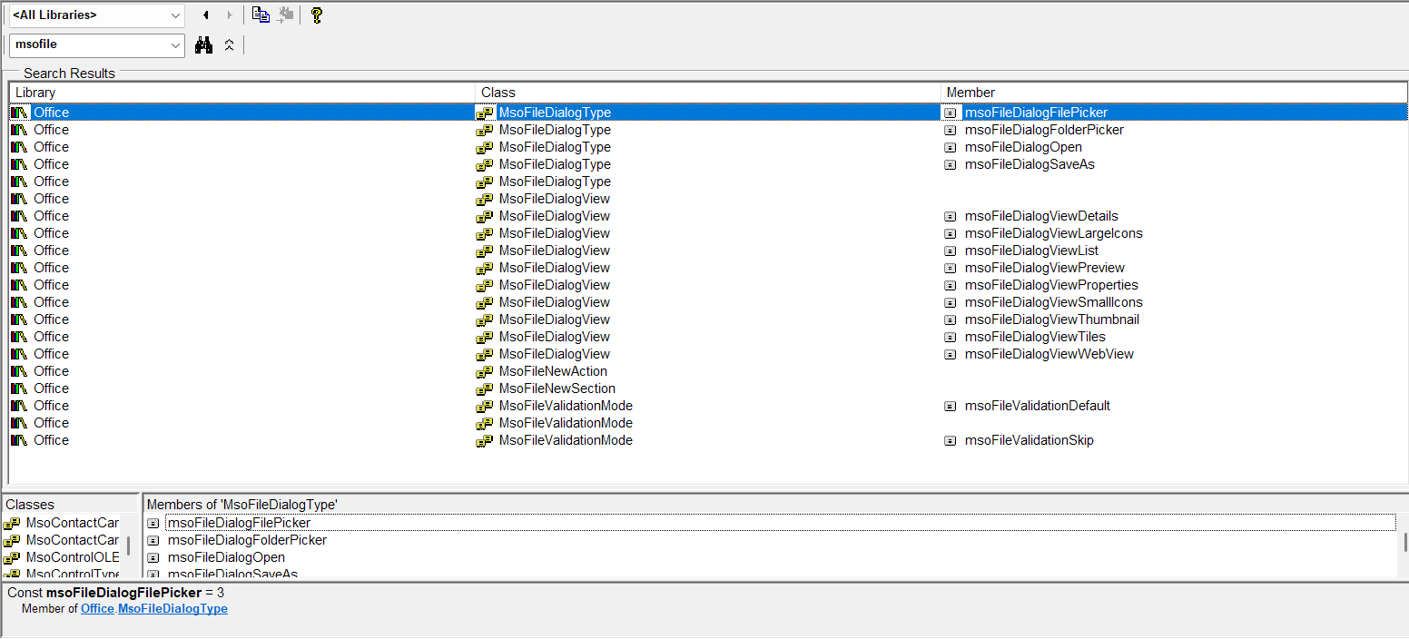Run the search with the binoculars icon
This screenshot has width=1409, height=639.
coord(204,44)
